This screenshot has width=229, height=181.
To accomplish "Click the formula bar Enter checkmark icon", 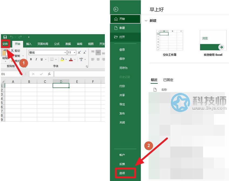I will [41, 74].
